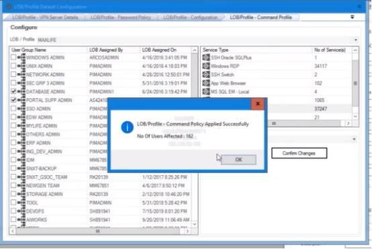Click service list scroll down arrow

coord(355,116)
